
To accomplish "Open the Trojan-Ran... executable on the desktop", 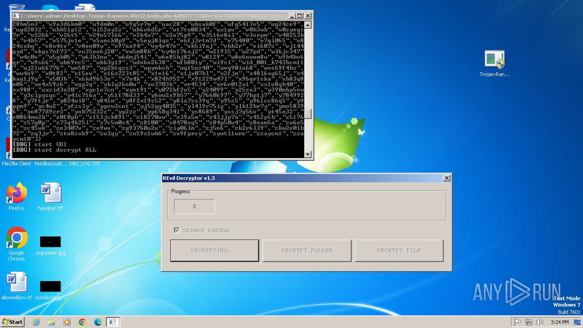I will click(x=495, y=63).
